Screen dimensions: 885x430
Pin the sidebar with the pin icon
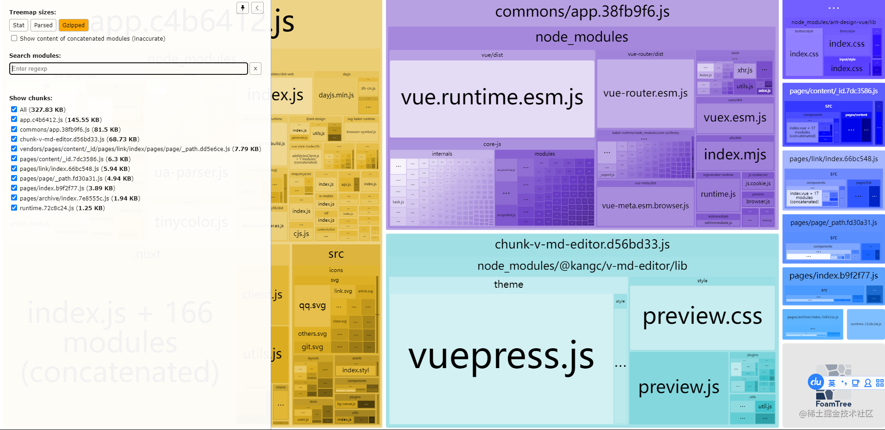pyautogui.click(x=242, y=7)
